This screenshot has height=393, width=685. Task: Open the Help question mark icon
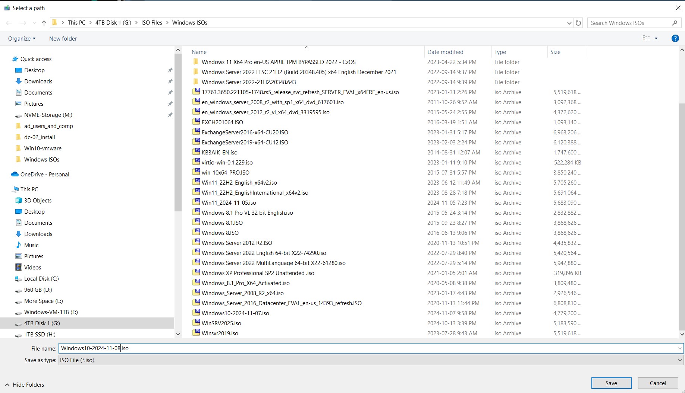[x=675, y=38]
